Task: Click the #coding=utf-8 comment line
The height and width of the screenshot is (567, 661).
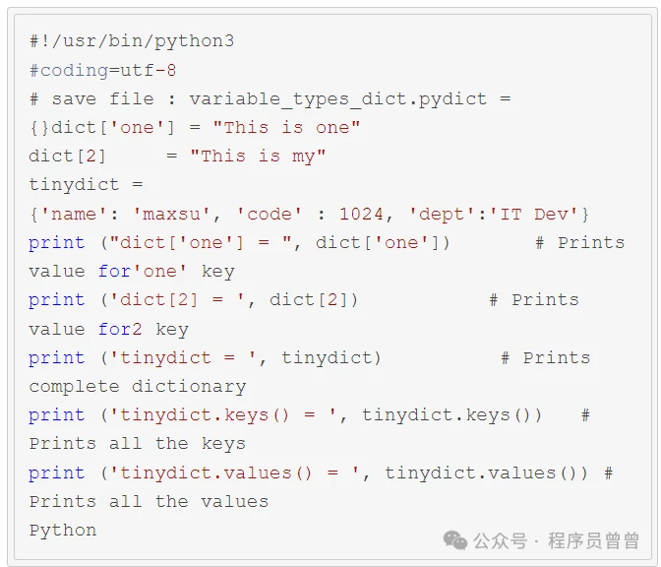Action: click(102, 71)
